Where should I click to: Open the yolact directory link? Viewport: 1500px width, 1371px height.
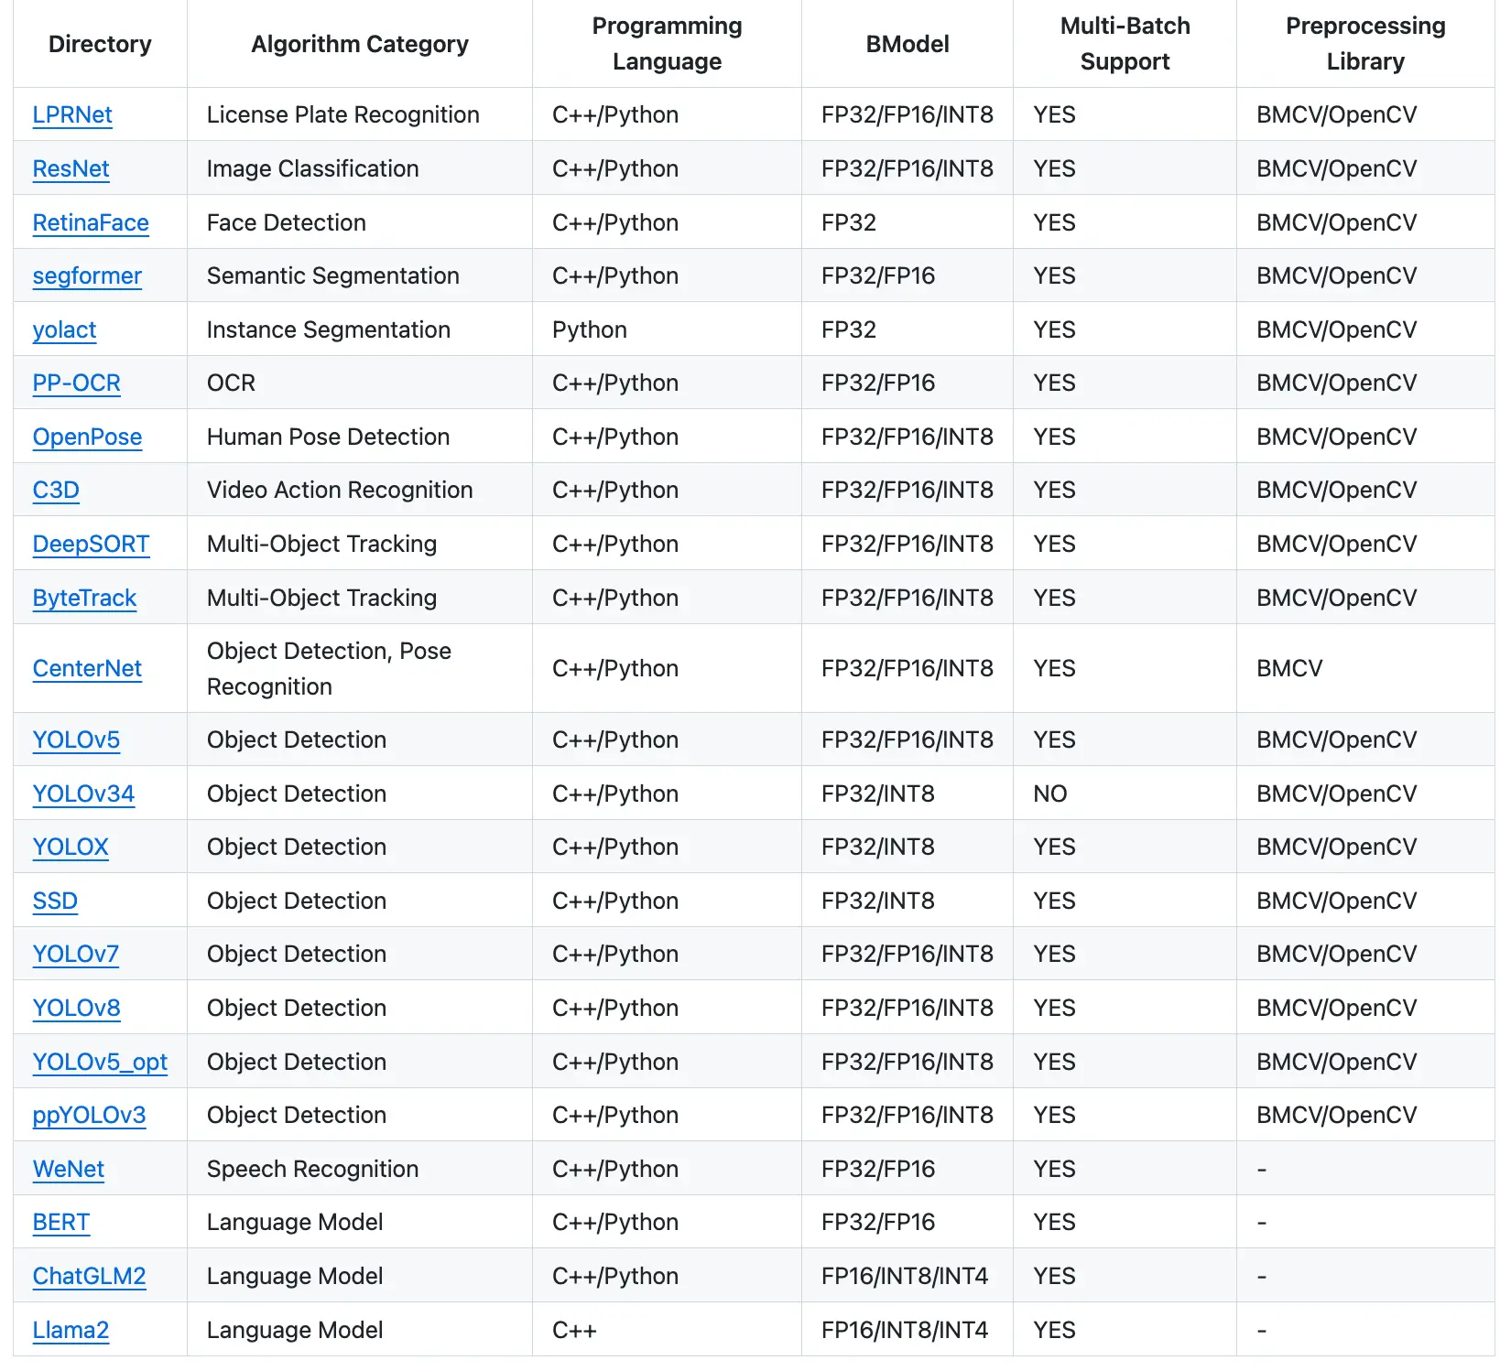[x=64, y=329]
